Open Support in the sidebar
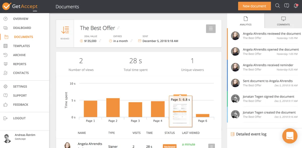Viewport: 302px width, 148px height. 20,96
